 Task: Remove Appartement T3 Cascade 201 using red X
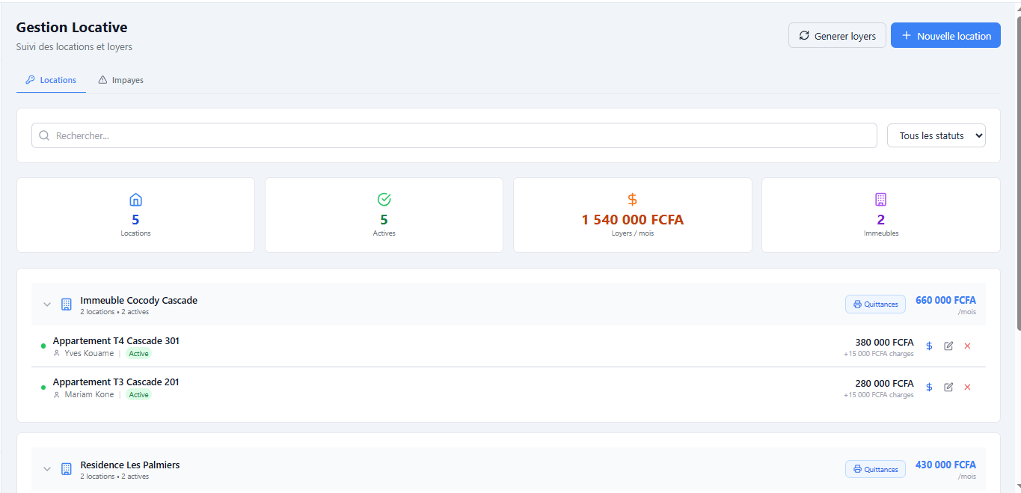coord(967,387)
